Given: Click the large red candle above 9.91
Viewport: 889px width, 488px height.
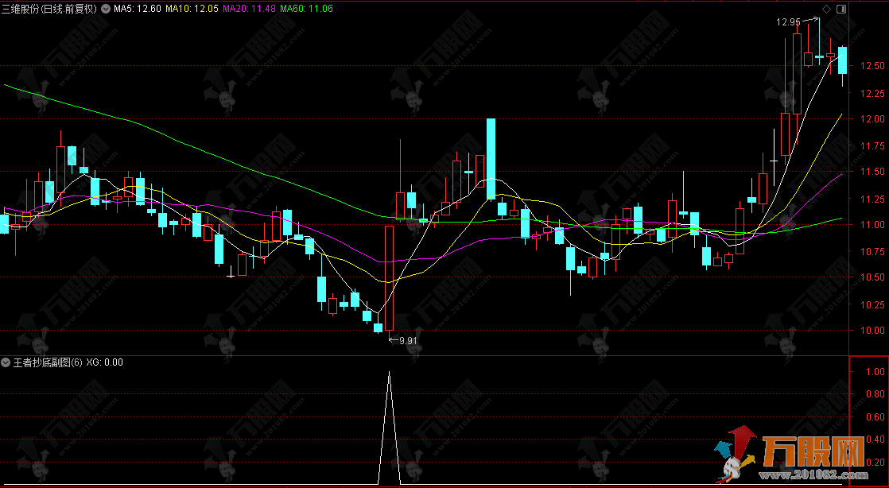Looking at the screenshot, I should coord(389,277).
